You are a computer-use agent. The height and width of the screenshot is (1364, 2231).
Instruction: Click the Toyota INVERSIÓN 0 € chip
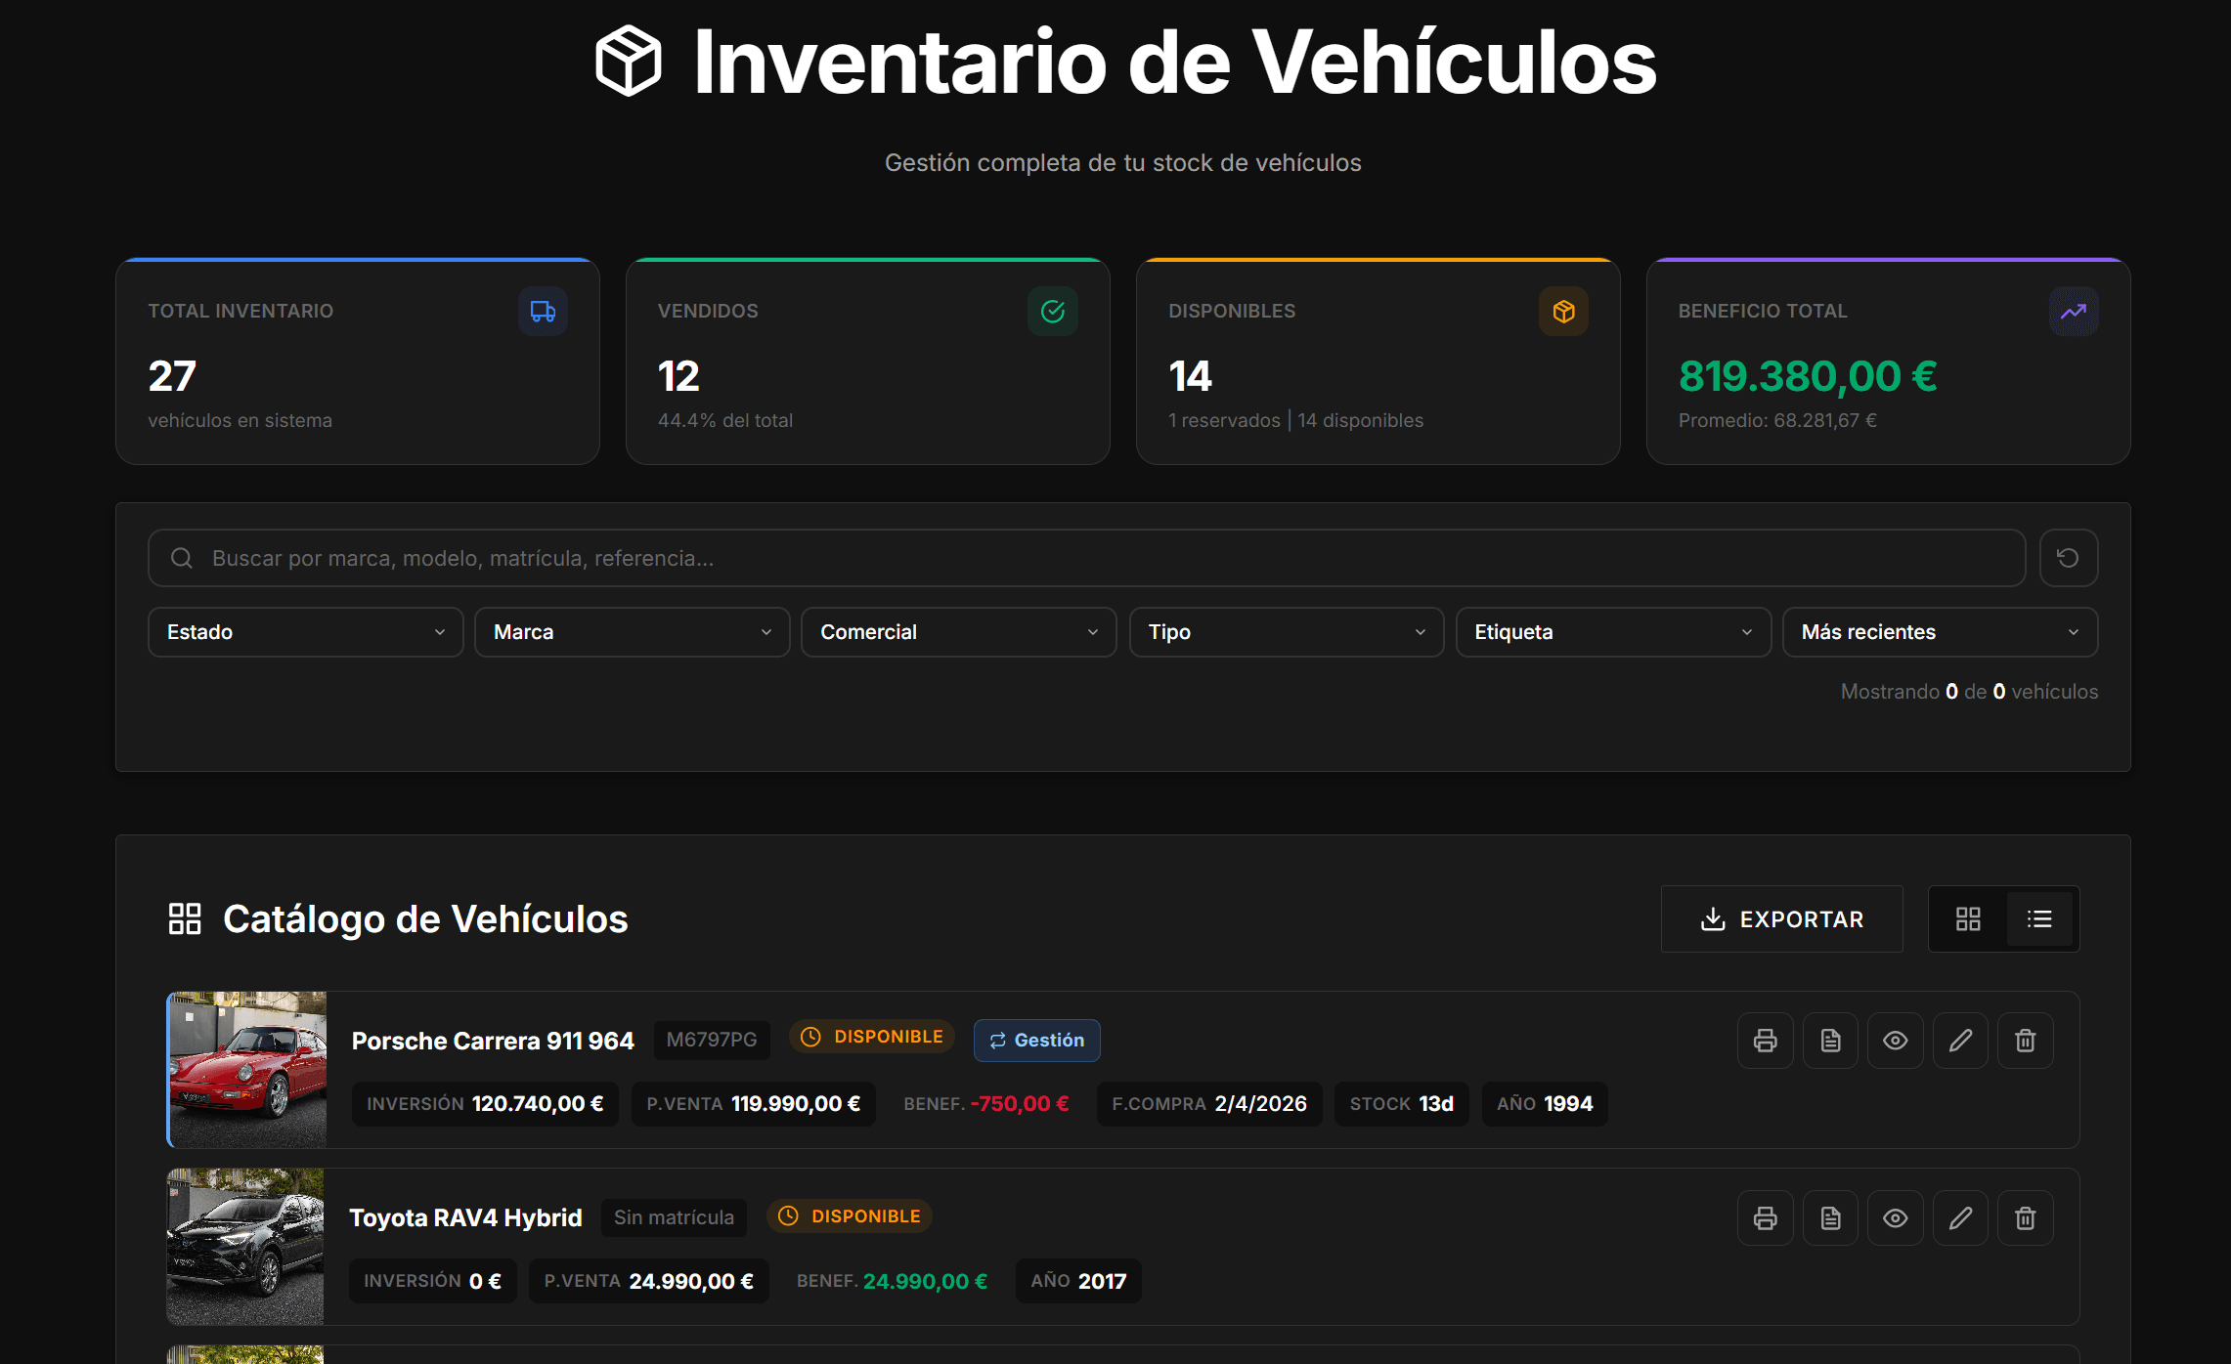point(432,1281)
